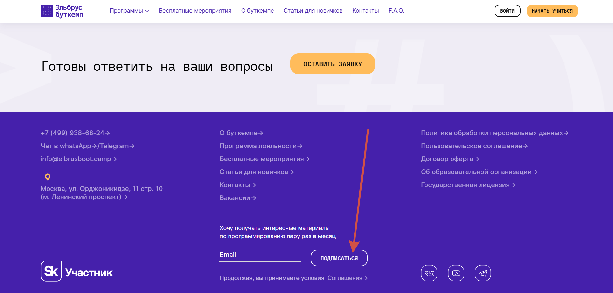Image resolution: width=613 pixels, height=293 pixels.
Task: Click the ПОДПИСАТЬСЯ button
Action: click(339, 258)
